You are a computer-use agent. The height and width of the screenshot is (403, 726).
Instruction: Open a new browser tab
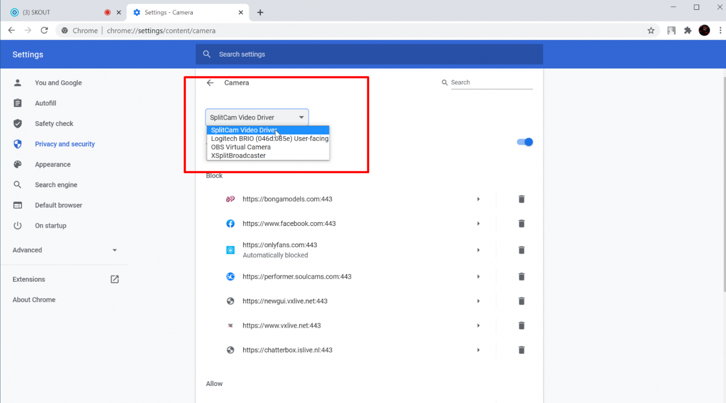260,12
